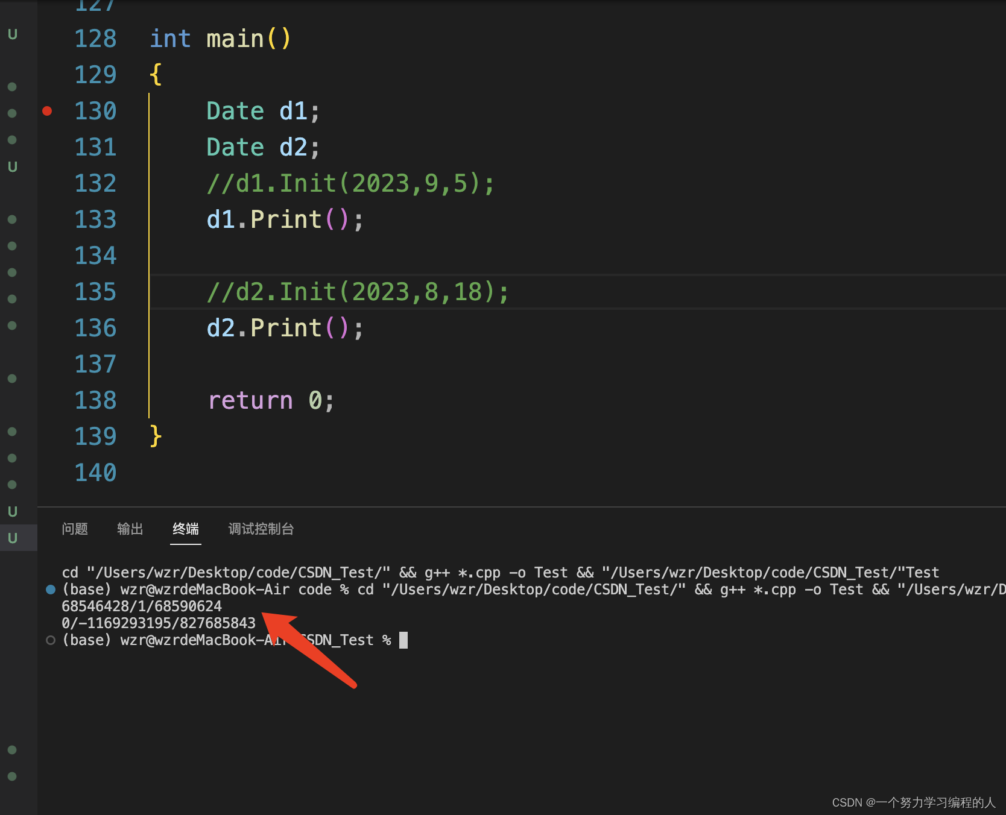Click the blue command-status dot in terminal

[51, 590]
